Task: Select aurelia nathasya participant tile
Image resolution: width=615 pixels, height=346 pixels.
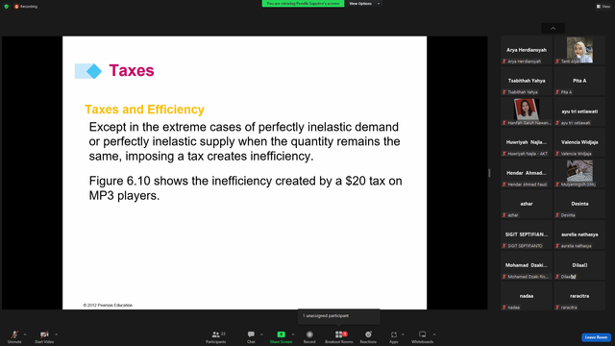Action: point(579,235)
